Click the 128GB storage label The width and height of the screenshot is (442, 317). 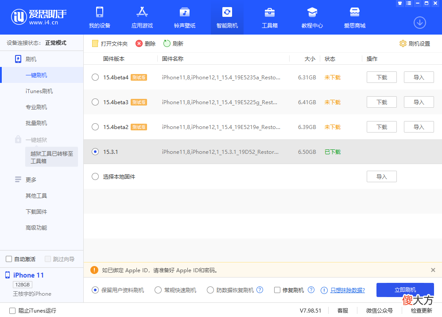click(x=23, y=285)
